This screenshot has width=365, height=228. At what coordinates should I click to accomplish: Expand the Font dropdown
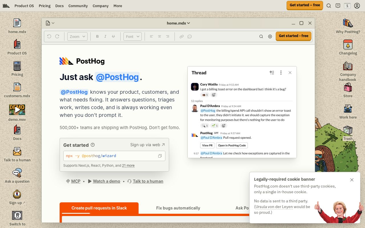(133, 36)
